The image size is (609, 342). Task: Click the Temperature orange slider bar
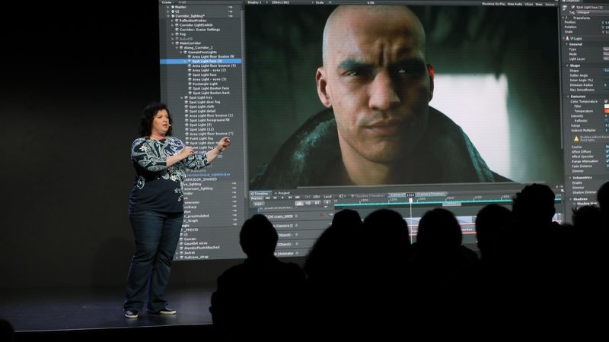607,111
